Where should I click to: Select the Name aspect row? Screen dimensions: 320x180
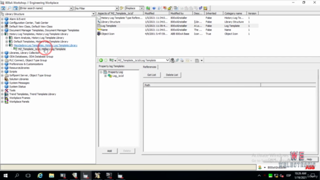[x=178, y=30]
